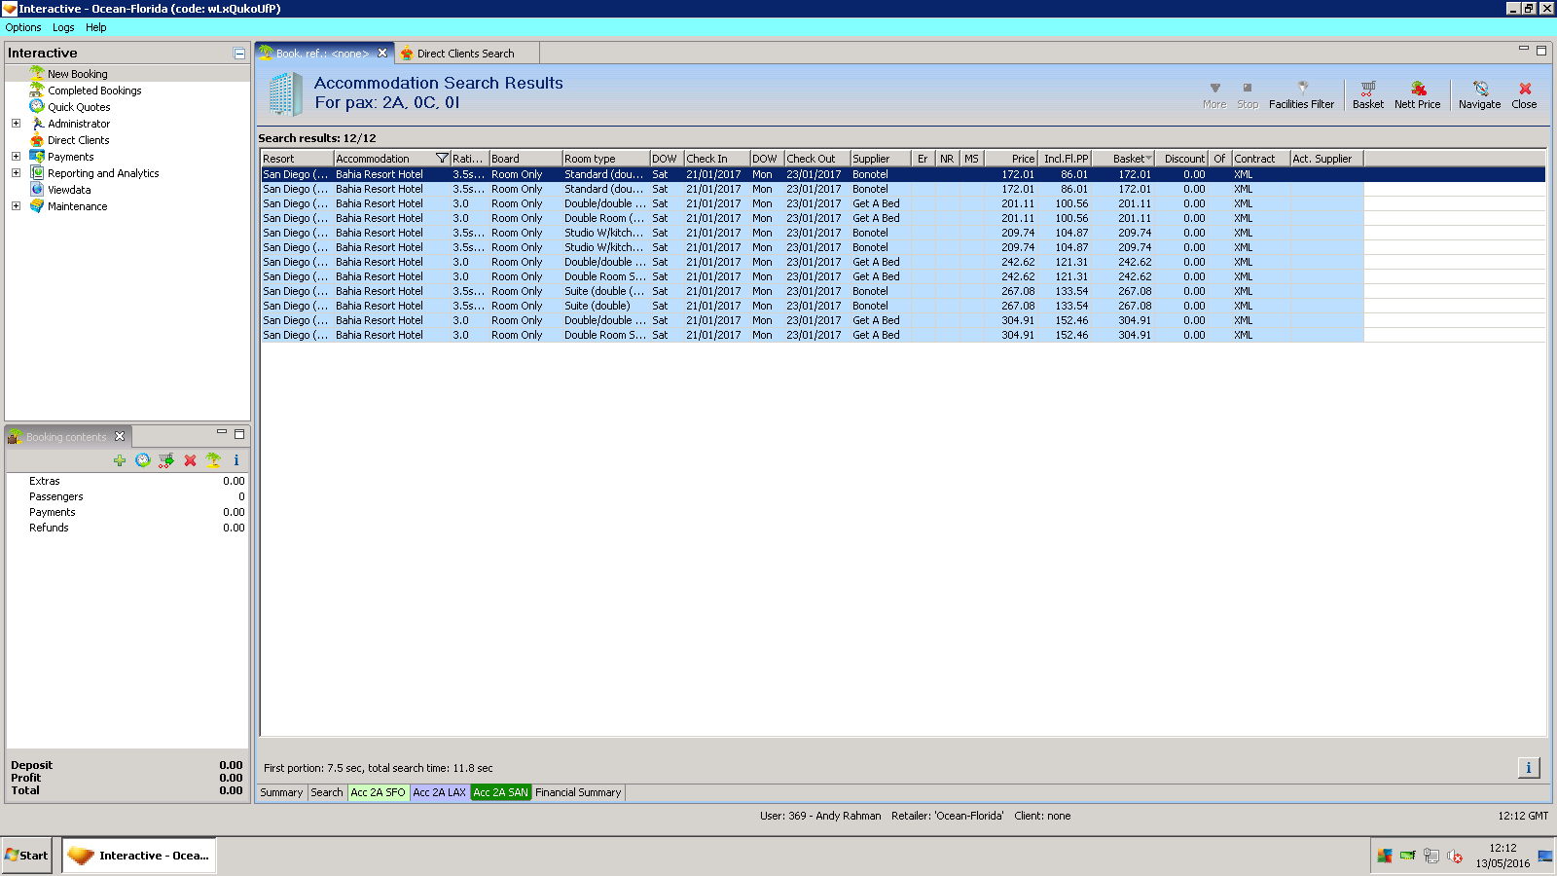Viewport: 1557px width, 876px height.
Task: Open the Facilities Filter funnel
Action: tap(1301, 90)
